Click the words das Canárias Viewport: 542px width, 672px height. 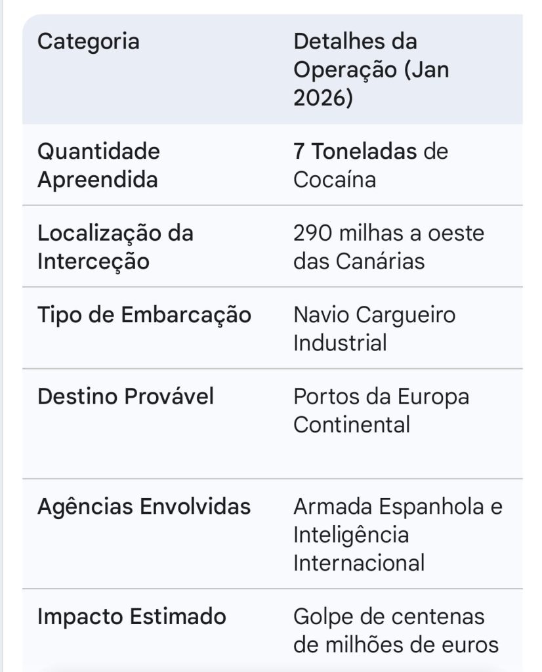[359, 261]
